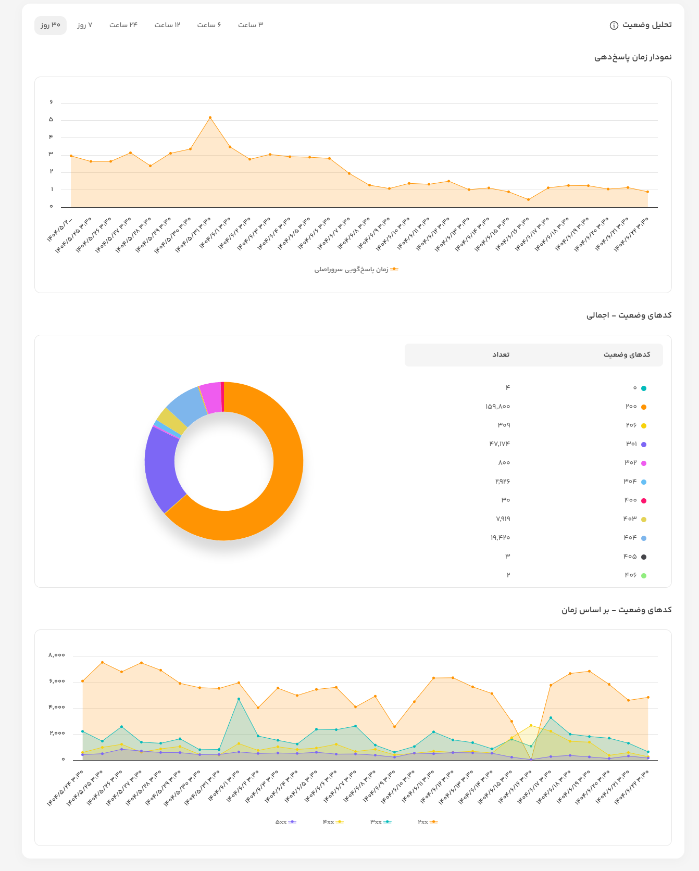Viewport: 699px width, 871px height.
Task: Click the blue dot for status code 404
Action: 644,538
